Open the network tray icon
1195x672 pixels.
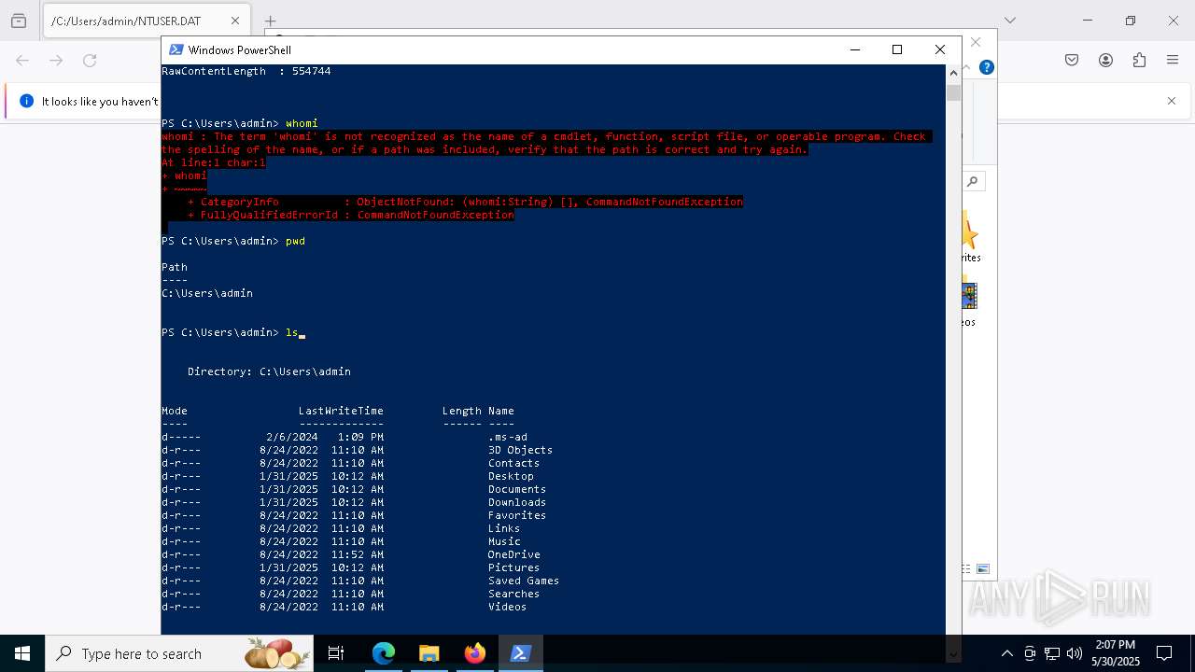1052,653
